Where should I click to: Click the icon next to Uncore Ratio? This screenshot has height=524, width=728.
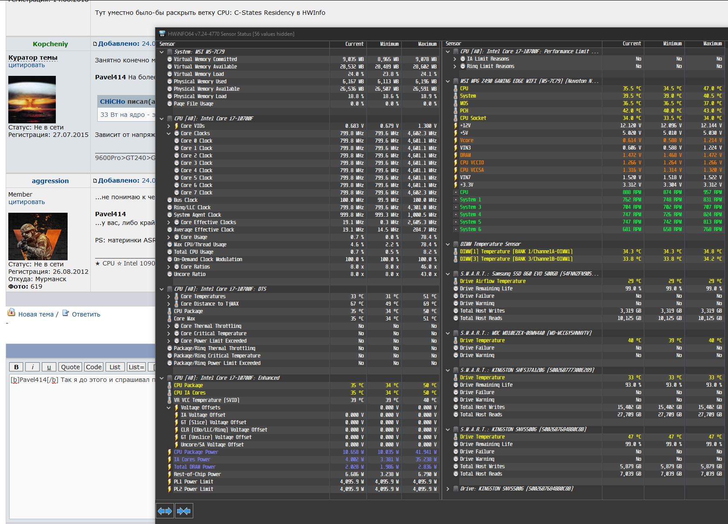(x=170, y=274)
